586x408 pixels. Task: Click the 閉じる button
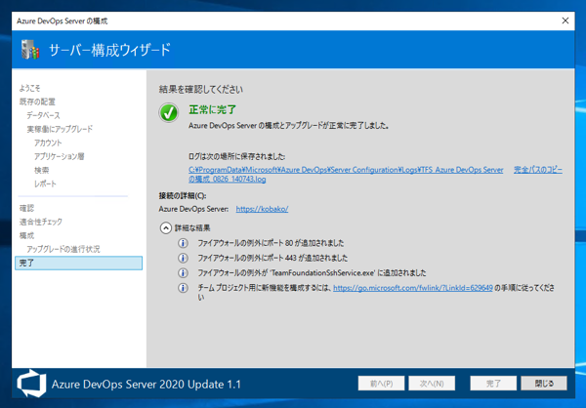coord(544,384)
